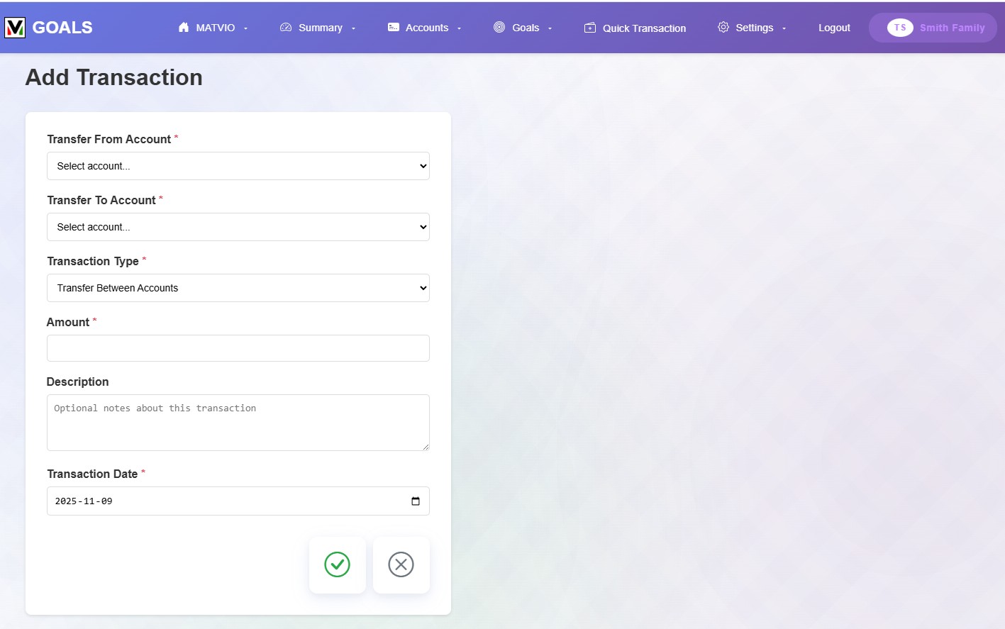Expand the Transaction Type dropdown
Viewport: 1005px width, 629px height.
[238, 288]
